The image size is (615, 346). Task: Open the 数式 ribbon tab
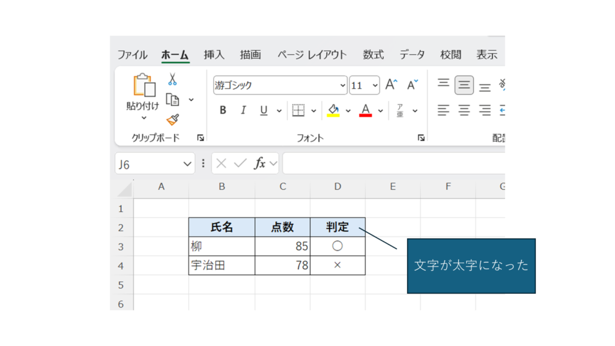pos(373,55)
